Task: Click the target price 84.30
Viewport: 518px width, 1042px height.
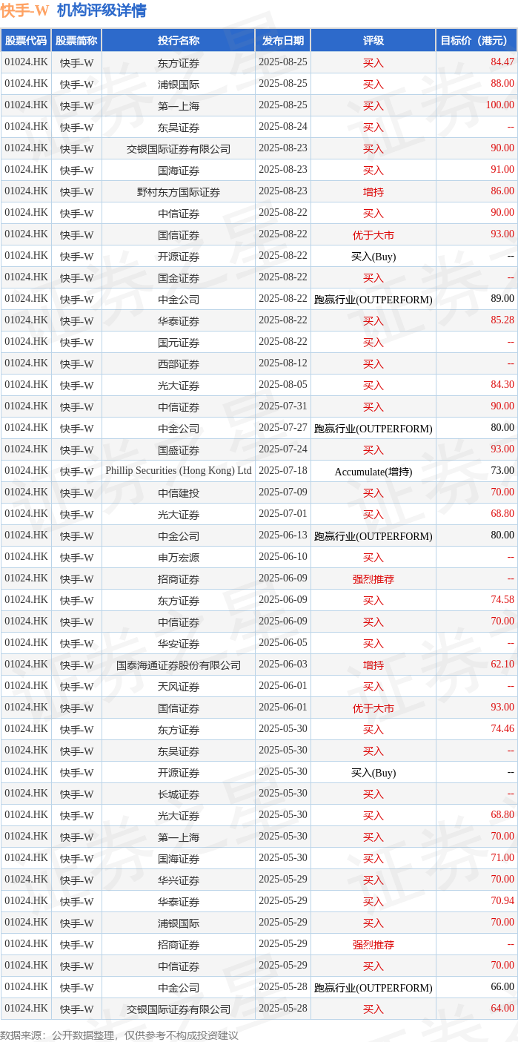Action: [502, 385]
